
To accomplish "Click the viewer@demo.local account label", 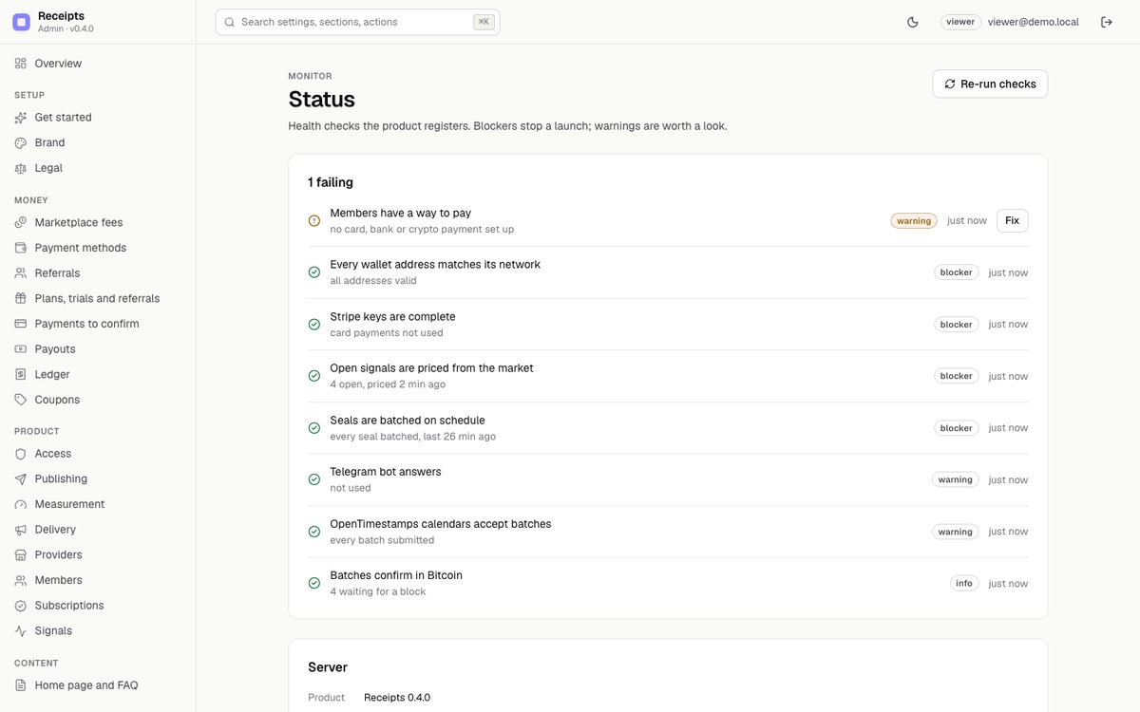I will 1034,22.
